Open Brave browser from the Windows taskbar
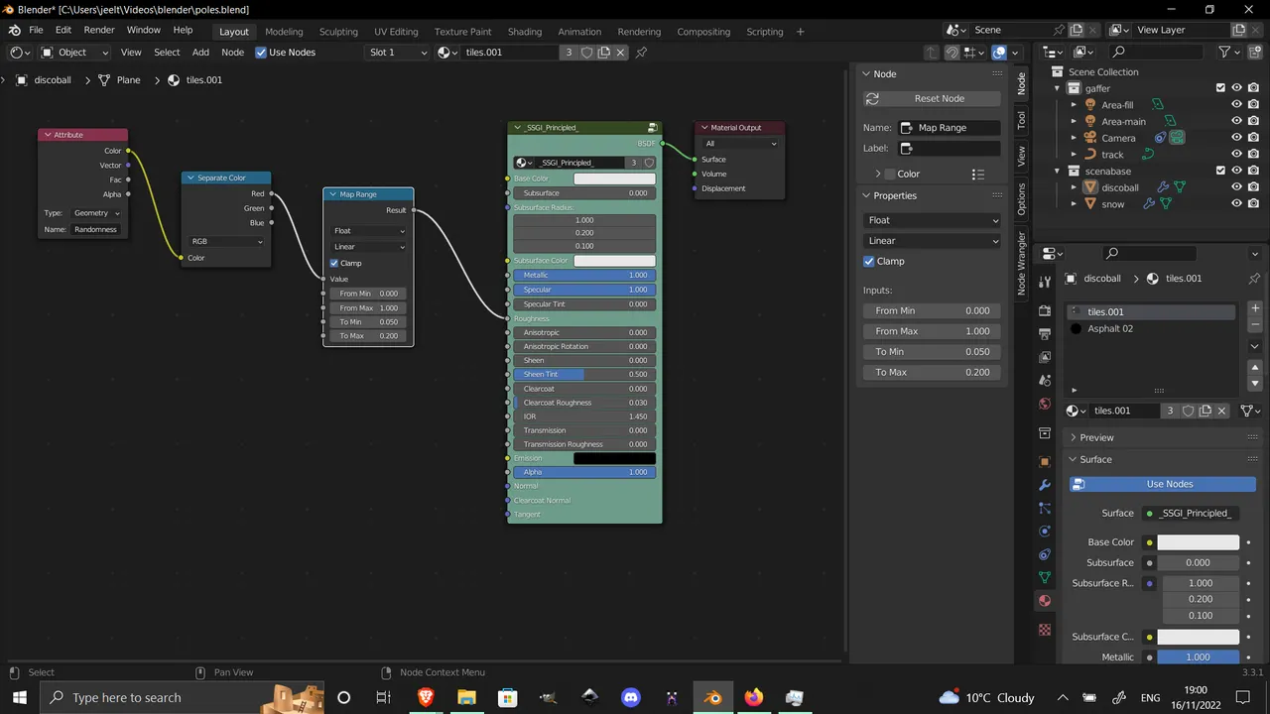The width and height of the screenshot is (1270, 714). pyautogui.click(x=426, y=697)
